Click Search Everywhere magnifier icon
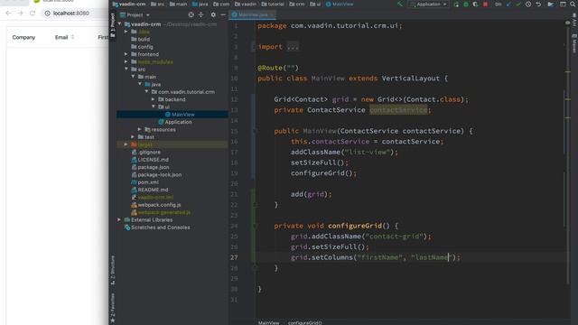This screenshot has height=325, width=578. (573, 4)
